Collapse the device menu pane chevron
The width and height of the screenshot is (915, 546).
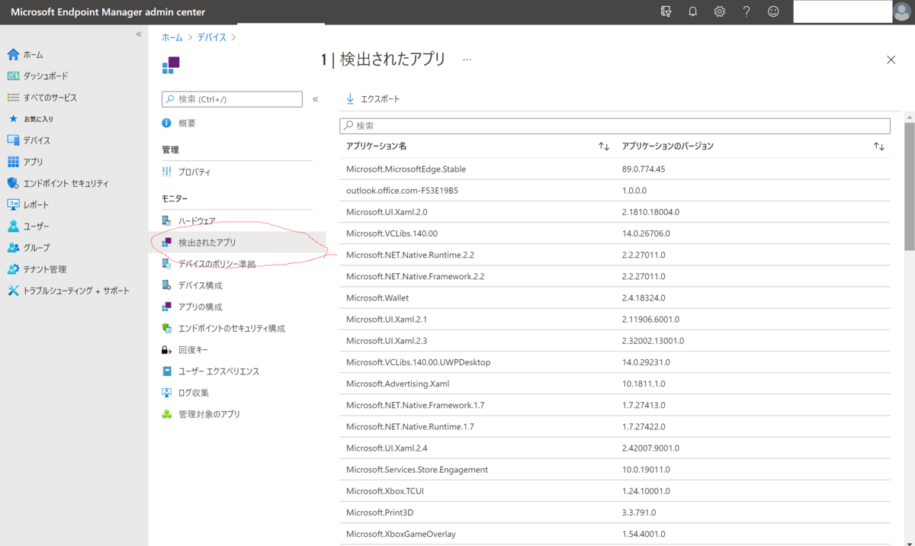tap(315, 99)
